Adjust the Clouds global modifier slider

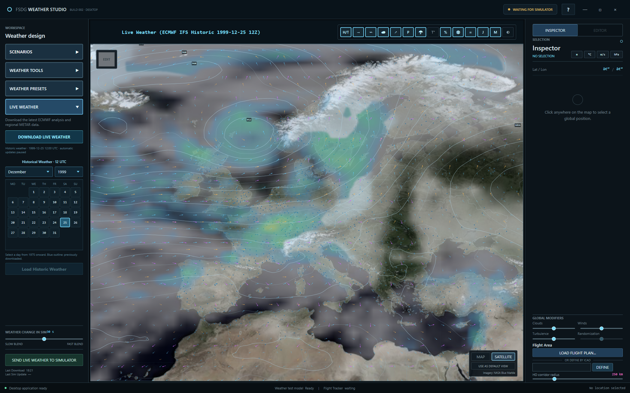(x=554, y=329)
